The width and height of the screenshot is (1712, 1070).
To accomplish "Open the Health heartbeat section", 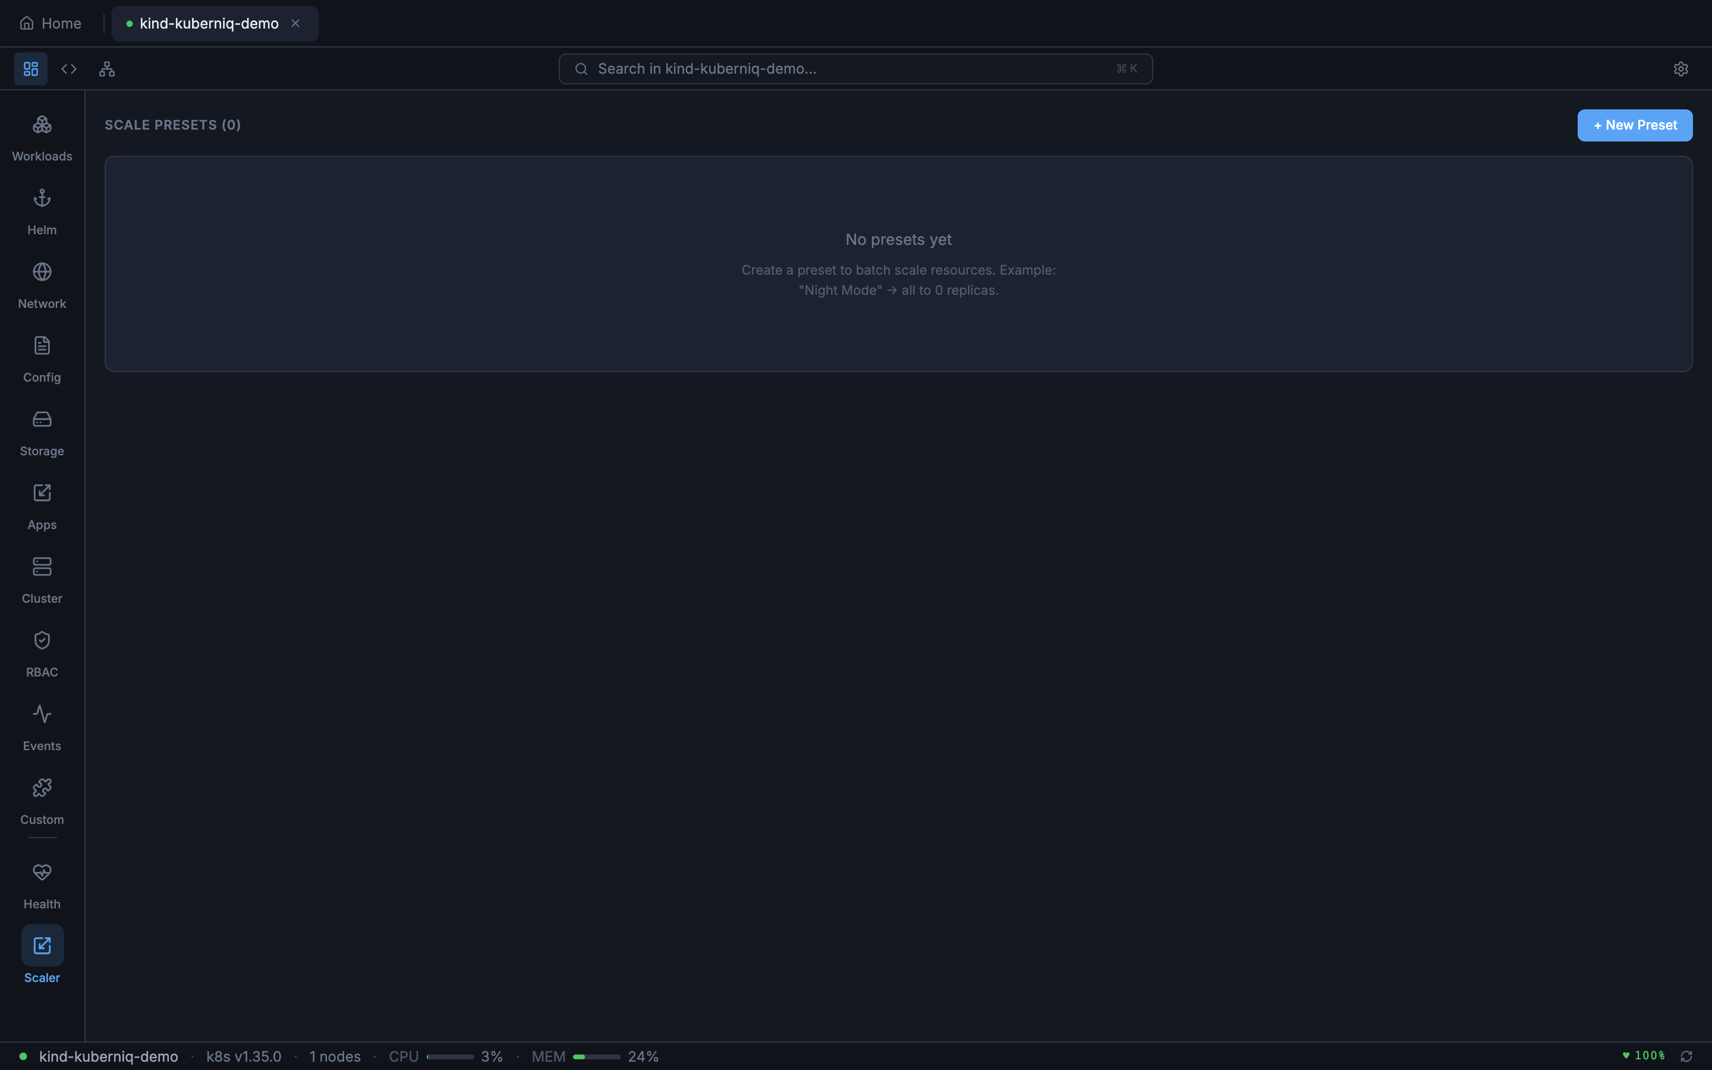I will tap(42, 885).
